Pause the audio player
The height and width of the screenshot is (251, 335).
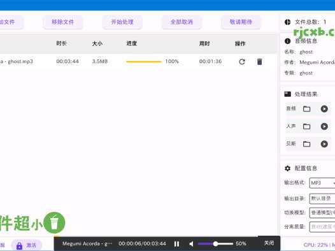click(176, 244)
